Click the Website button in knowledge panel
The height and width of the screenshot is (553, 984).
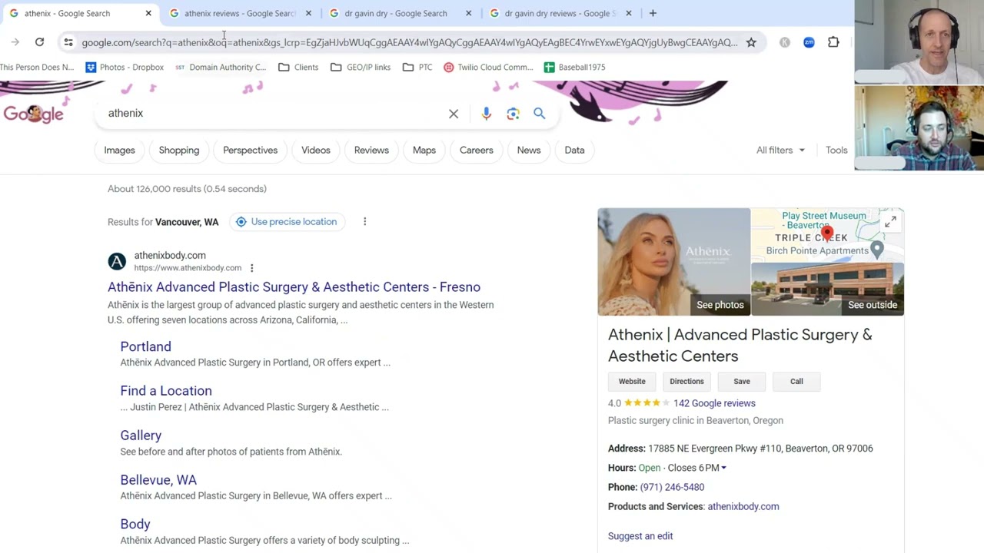pos(632,382)
